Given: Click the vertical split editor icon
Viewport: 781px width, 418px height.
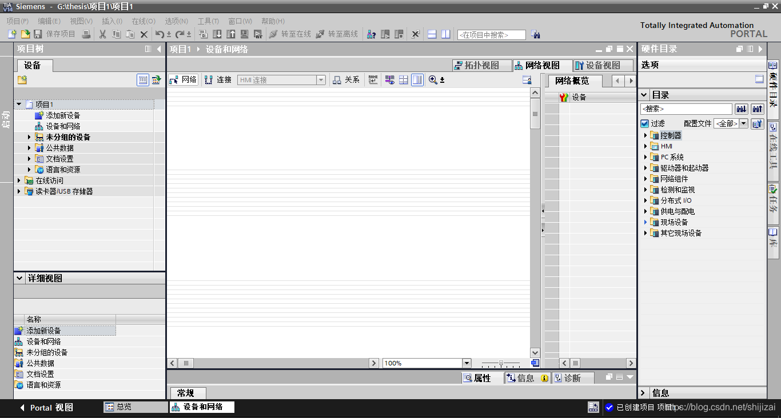Looking at the screenshot, I should click(445, 34).
